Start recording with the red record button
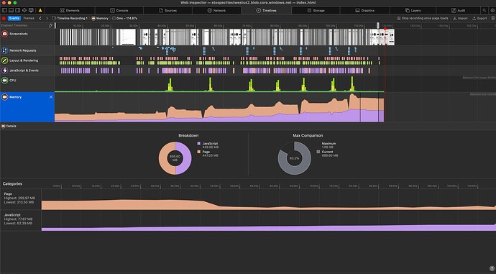The width and height of the screenshot is (496, 274). coord(4,19)
